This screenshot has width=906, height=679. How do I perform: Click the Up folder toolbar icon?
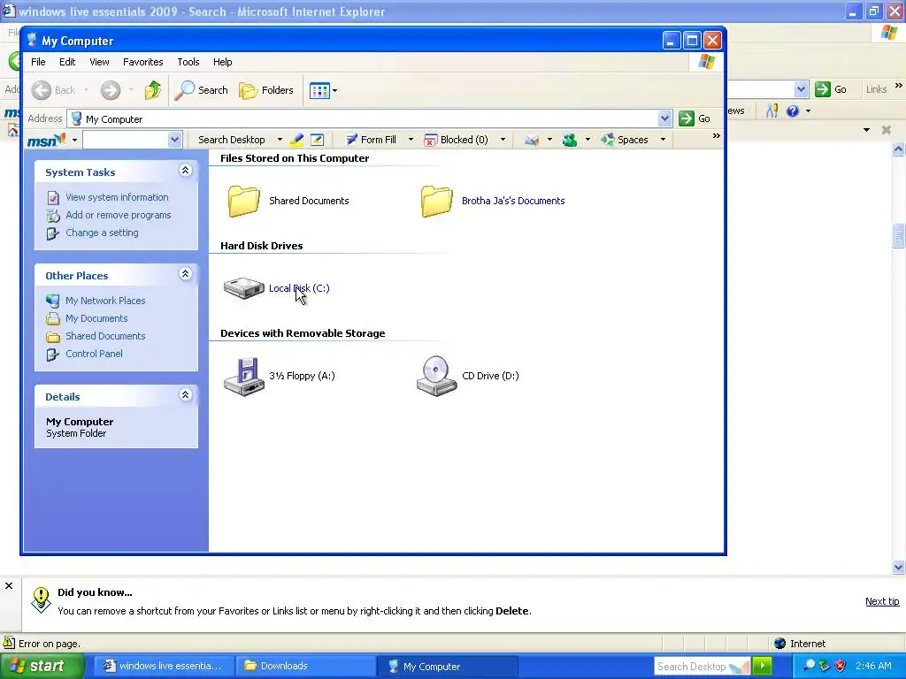click(153, 90)
